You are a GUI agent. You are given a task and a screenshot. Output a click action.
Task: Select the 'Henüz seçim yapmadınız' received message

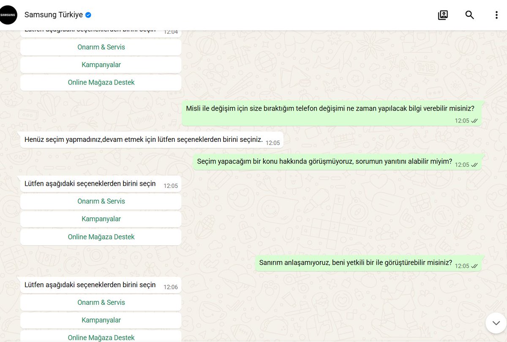point(152,140)
